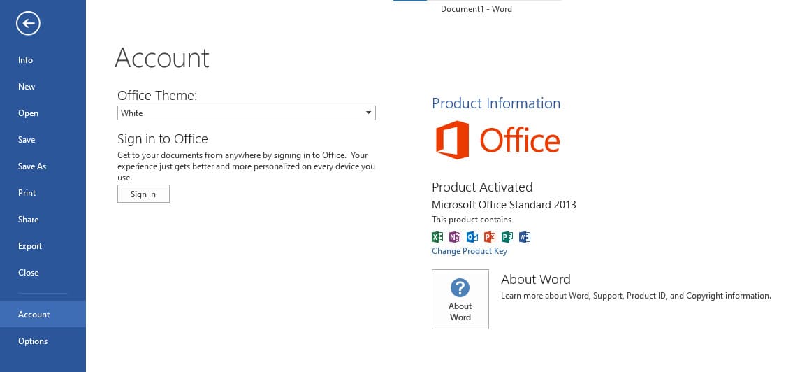
Task: Choose Open from the left menu
Action: click(x=28, y=113)
